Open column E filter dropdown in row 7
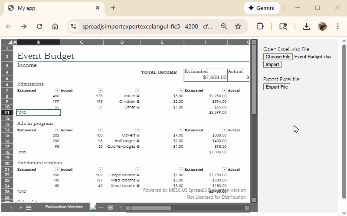This screenshot has height=216, width=347. 181,90
